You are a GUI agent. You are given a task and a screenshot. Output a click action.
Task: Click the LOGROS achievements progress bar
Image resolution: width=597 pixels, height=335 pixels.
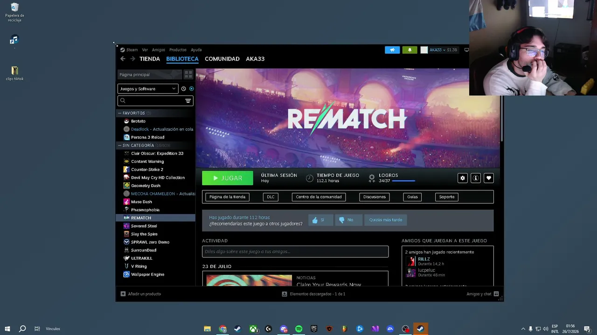403,181
